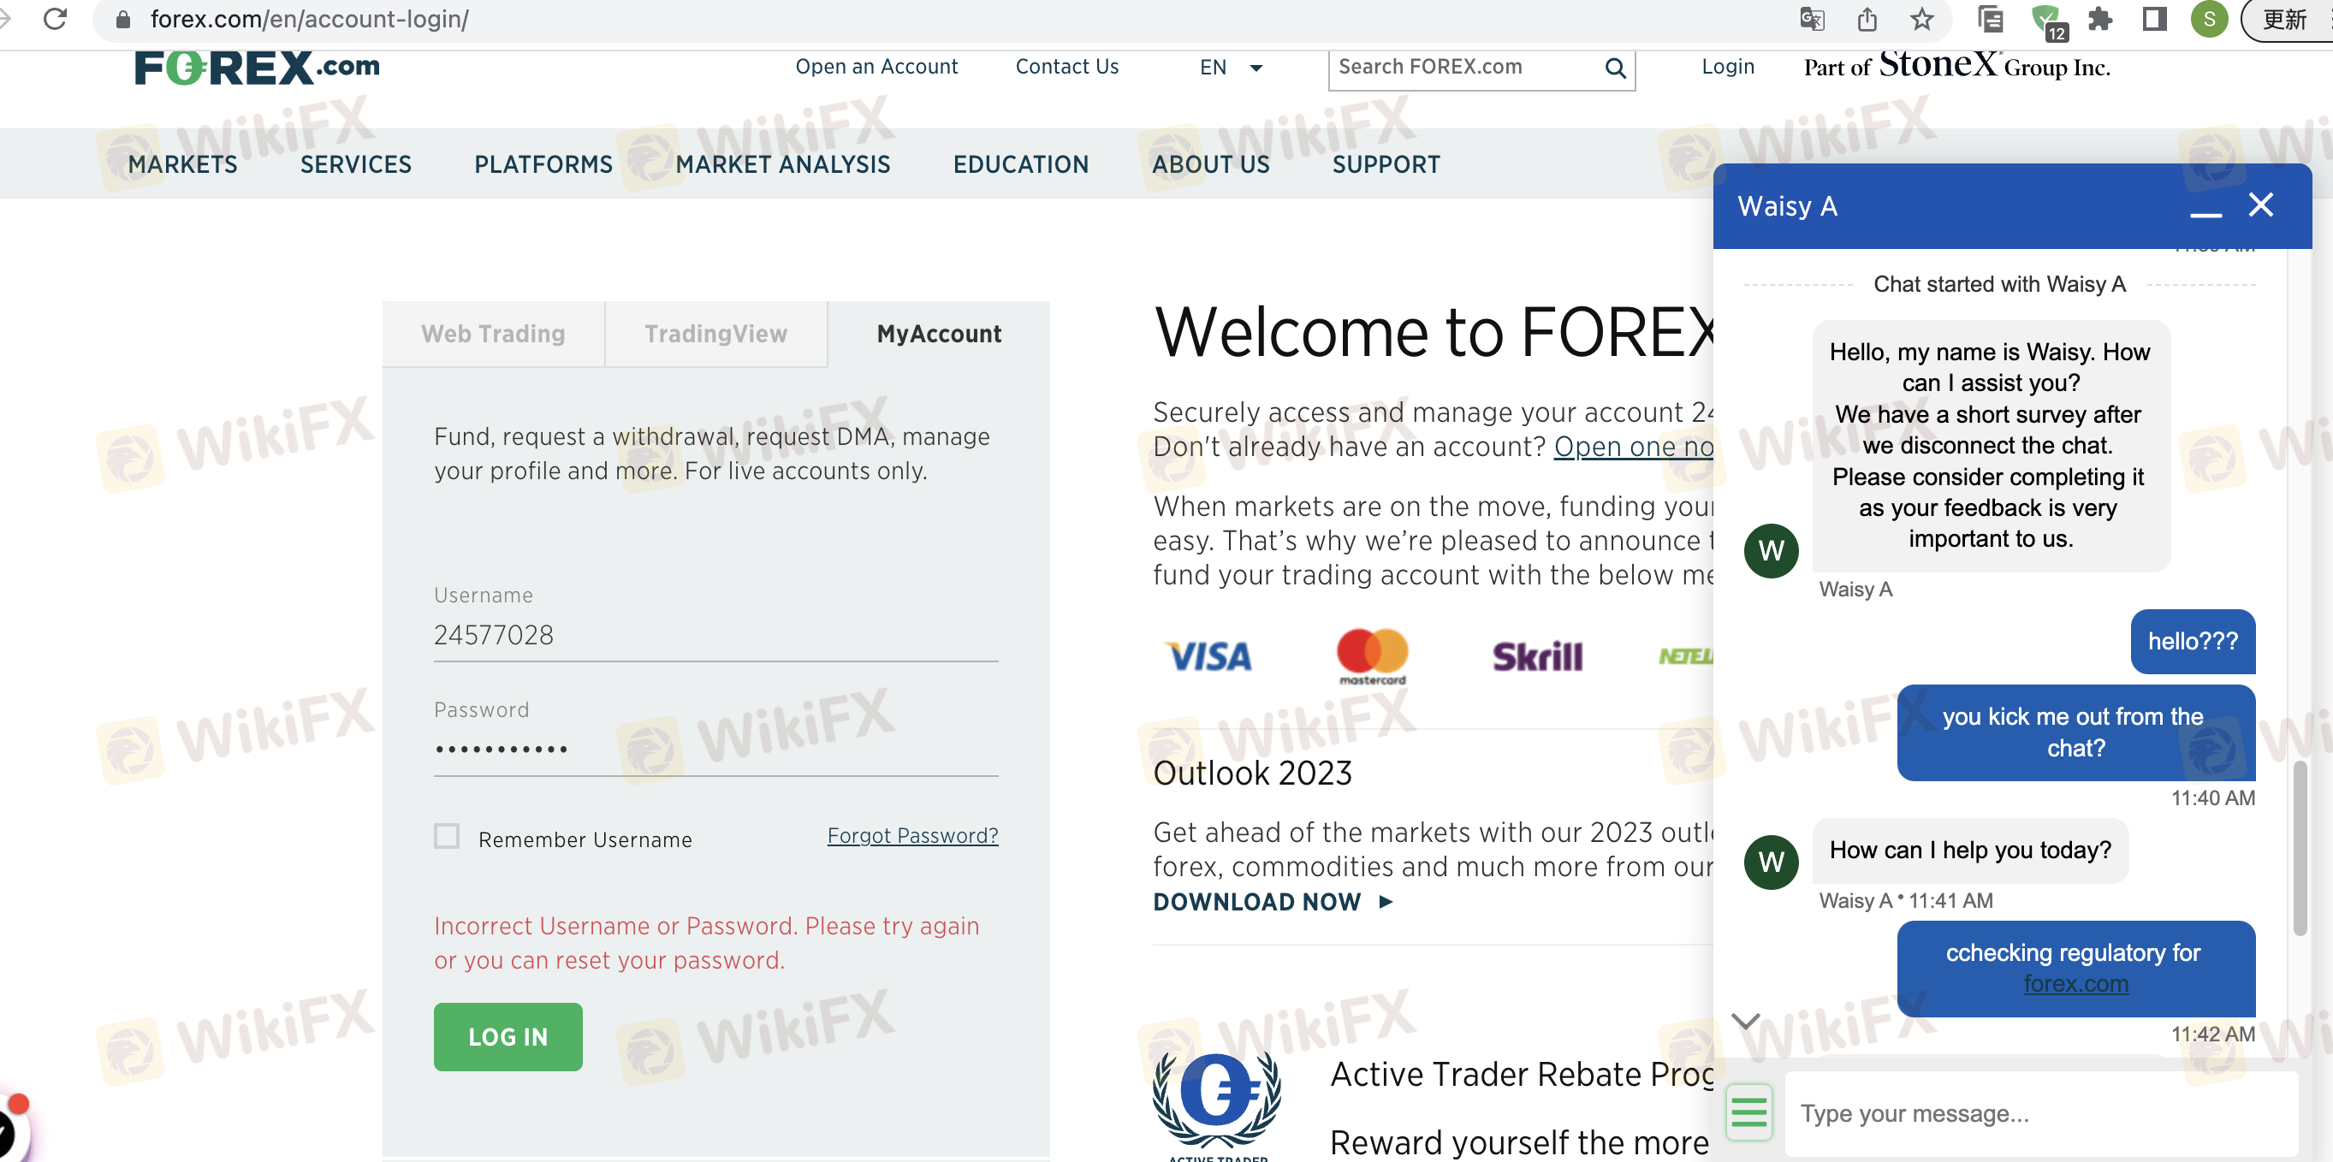Viewport: 2333px width, 1162px height.
Task: Open the Forgot Password link
Action: point(912,835)
